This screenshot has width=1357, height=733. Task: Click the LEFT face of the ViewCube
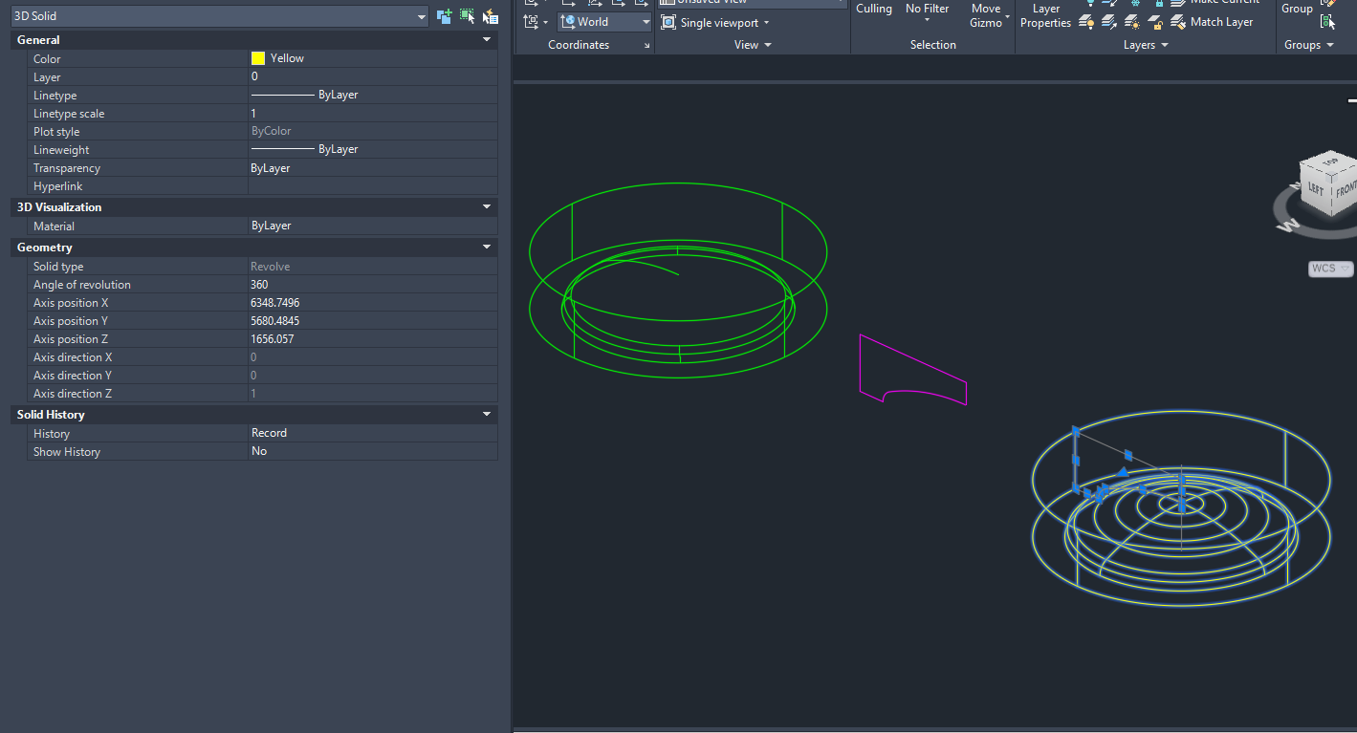(1316, 189)
